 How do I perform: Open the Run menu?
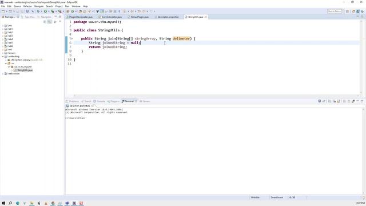pyautogui.click(x=67, y=6)
